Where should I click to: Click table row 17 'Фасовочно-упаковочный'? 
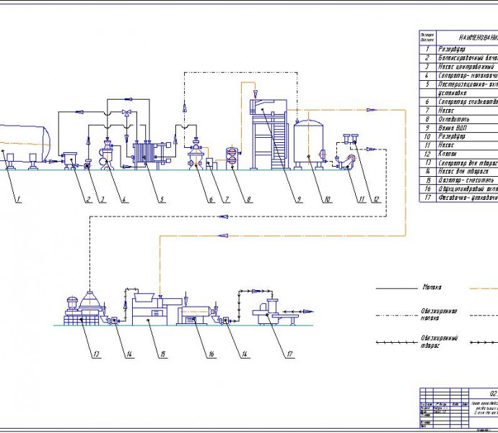point(458,197)
